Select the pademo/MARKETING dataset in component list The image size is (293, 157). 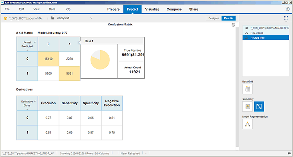click(x=266, y=28)
